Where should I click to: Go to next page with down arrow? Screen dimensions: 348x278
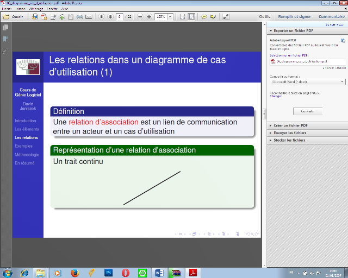pos(110,17)
